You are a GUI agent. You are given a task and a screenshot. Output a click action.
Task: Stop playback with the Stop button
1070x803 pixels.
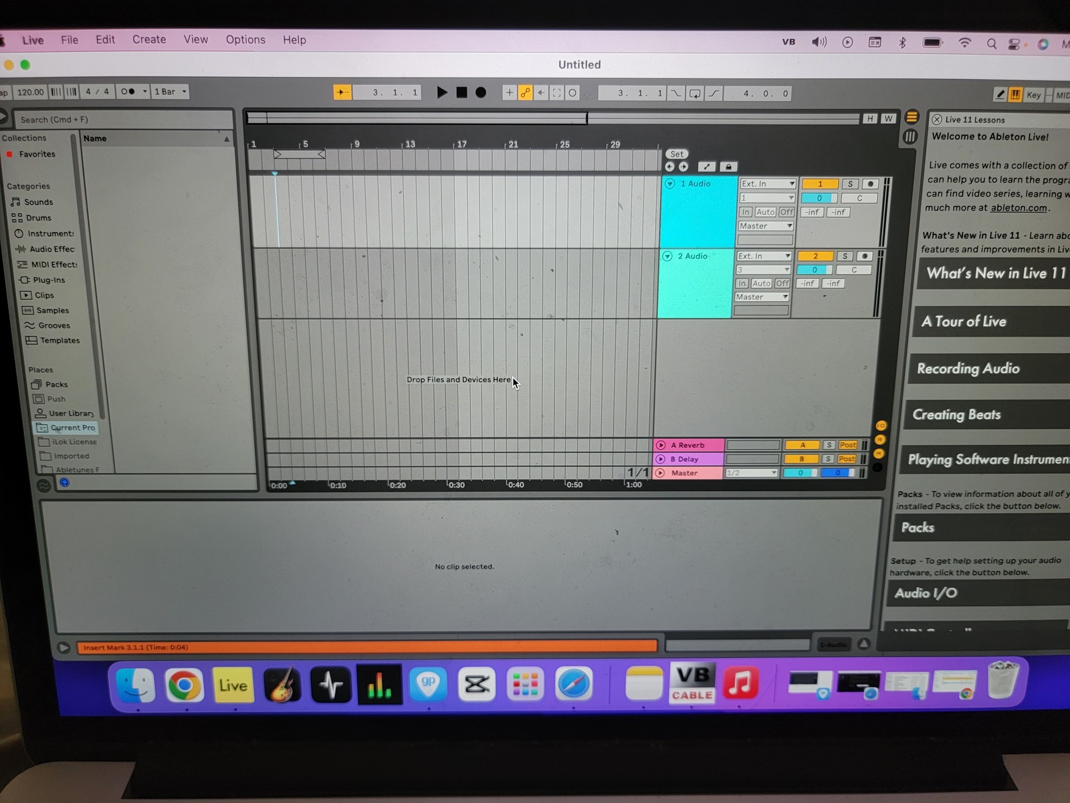(461, 92)
